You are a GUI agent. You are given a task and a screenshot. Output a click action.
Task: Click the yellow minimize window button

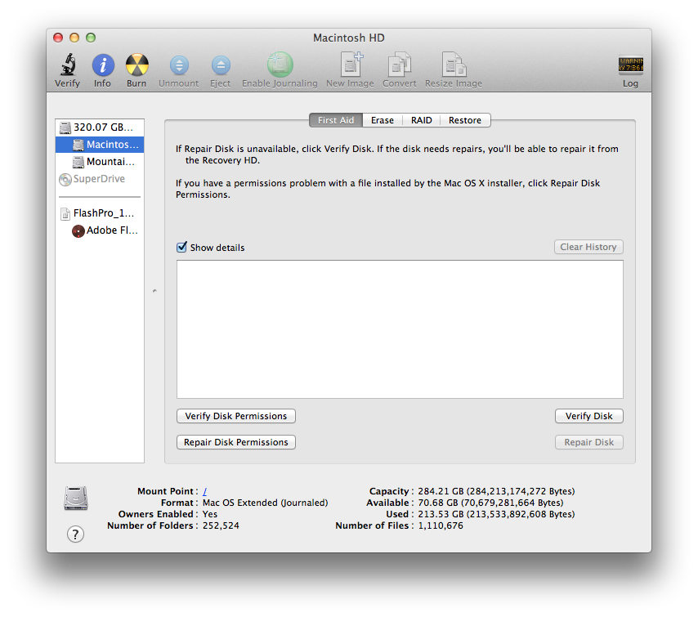coord(74,38)
